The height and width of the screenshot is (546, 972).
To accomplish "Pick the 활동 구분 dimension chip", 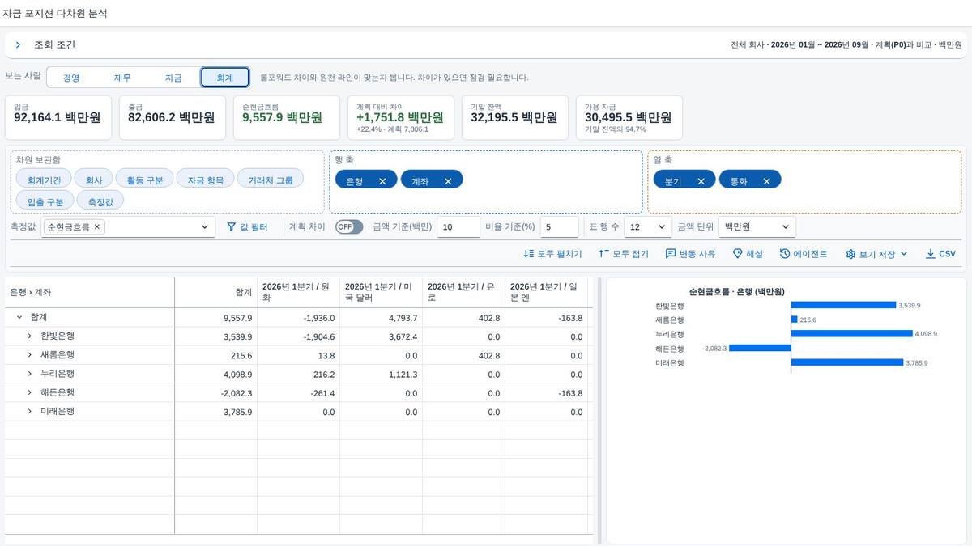I will coord(145,179).
